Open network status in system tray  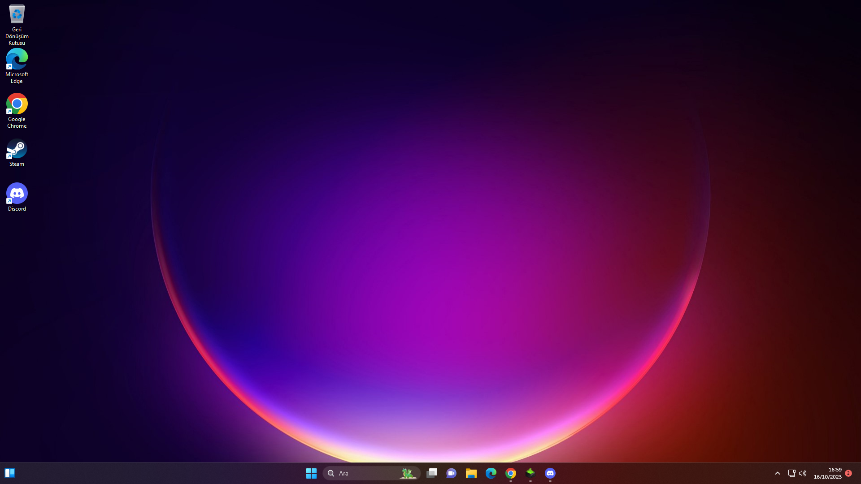click(791, 473)
